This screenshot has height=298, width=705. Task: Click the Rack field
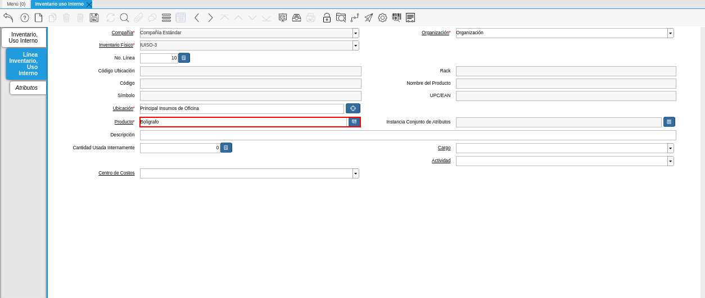[566, 71]
